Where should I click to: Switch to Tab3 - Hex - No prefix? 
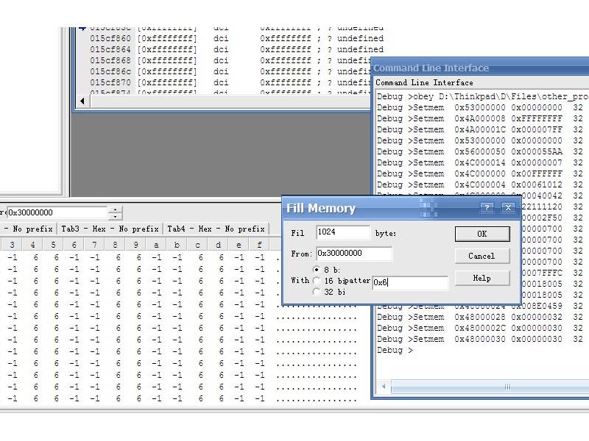[110, 229]
